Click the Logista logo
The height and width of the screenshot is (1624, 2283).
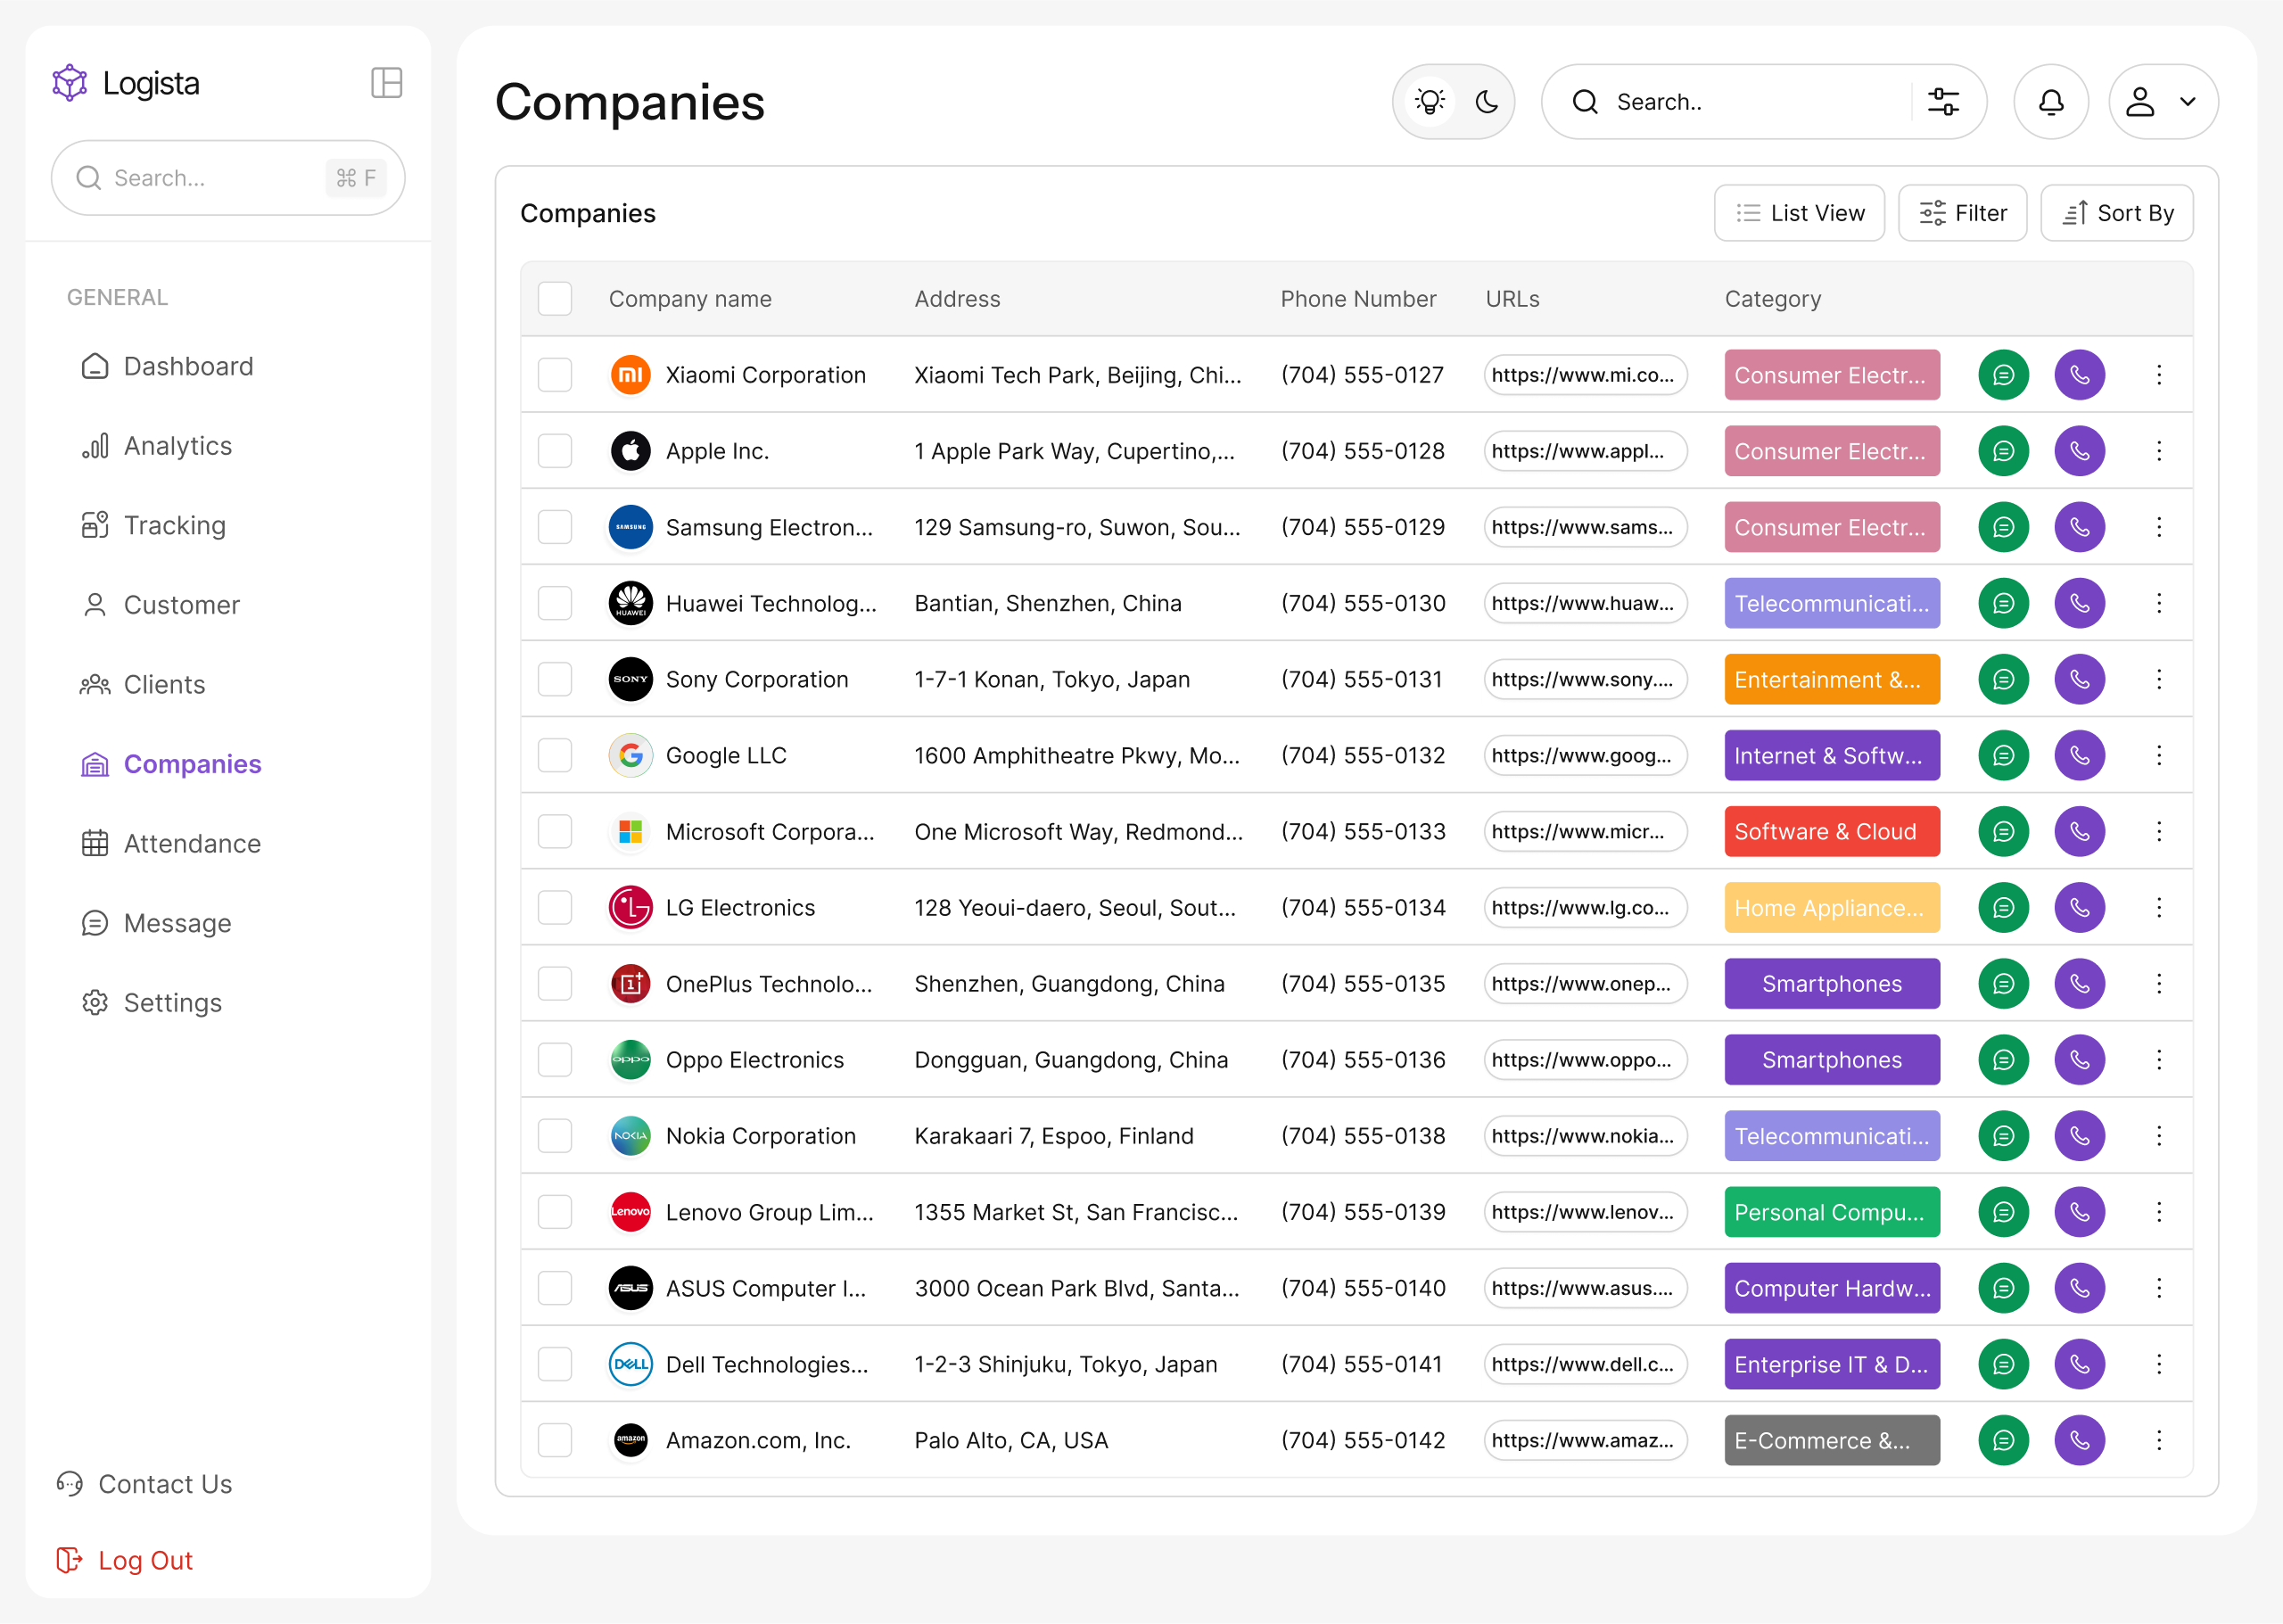(x=126, y=83)
